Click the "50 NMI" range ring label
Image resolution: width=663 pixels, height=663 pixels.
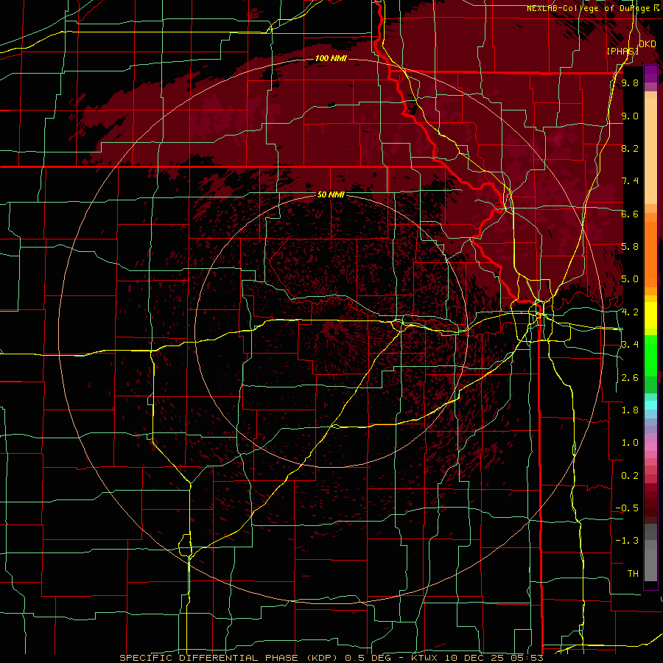tap(331, 194)
